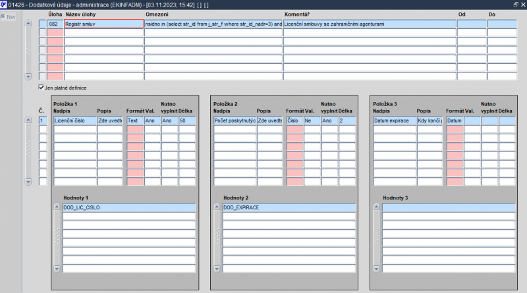Click up arrow of Hodnoty 3 scrollbar
527x293 pixels.
[x=376, y=207]
